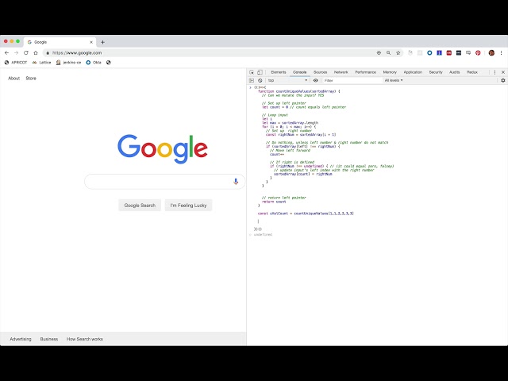Open the Advertising footer link
Image resolution: width=508 pixels, height=381 pixels.
(x=21, y=339)
